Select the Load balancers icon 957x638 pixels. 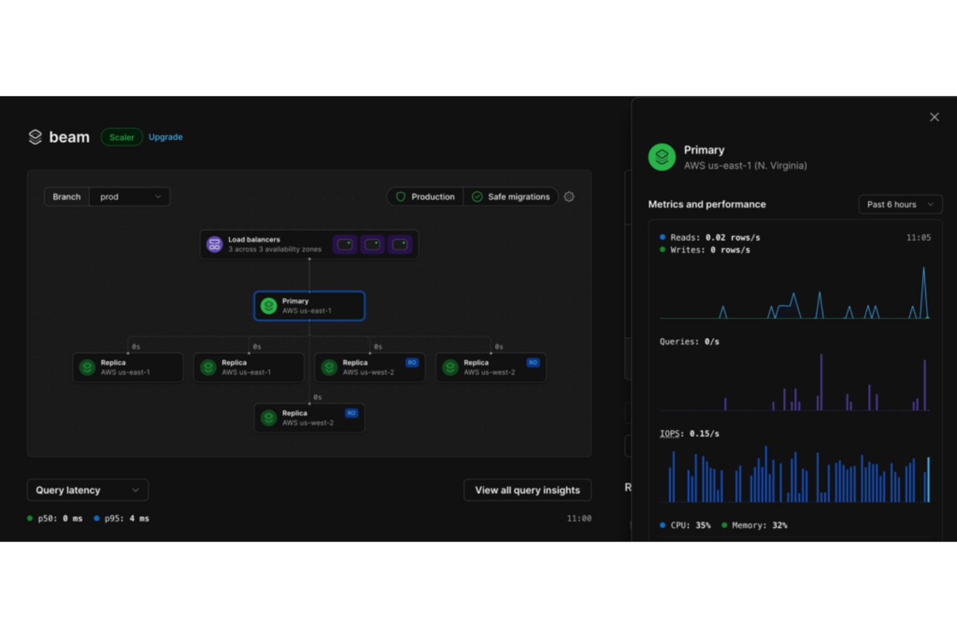tap(214, 244)
